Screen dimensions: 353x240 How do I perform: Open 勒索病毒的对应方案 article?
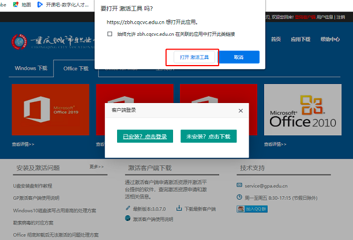(33, 223)
